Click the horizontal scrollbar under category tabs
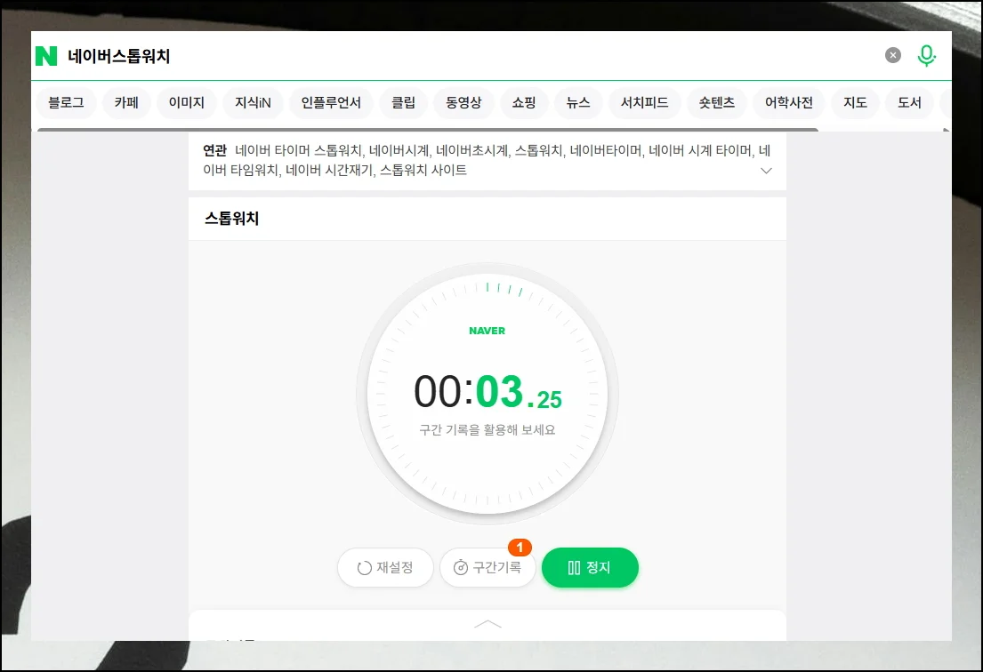 point(427,130)
